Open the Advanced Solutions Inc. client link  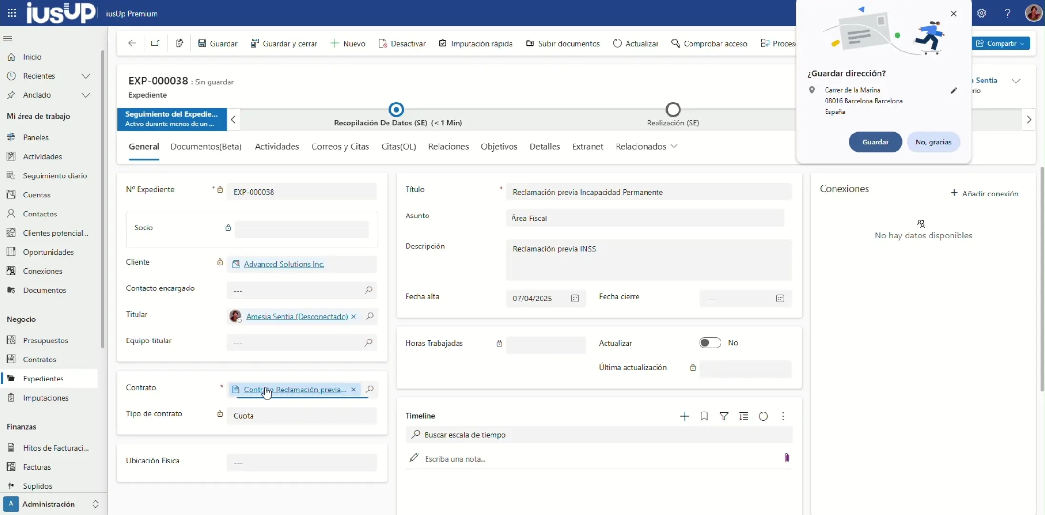[284, 264]
